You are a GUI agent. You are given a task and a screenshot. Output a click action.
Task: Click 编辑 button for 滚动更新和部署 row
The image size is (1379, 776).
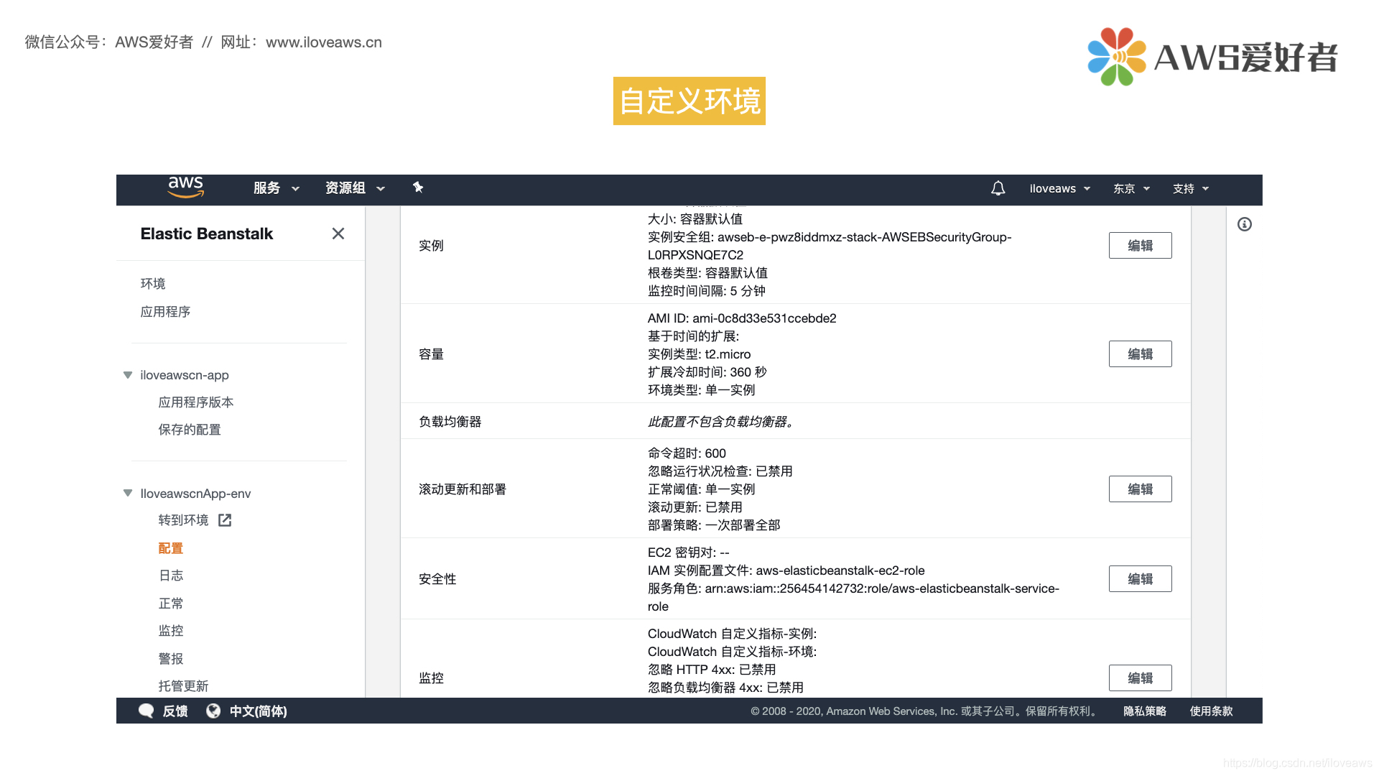1140,489
